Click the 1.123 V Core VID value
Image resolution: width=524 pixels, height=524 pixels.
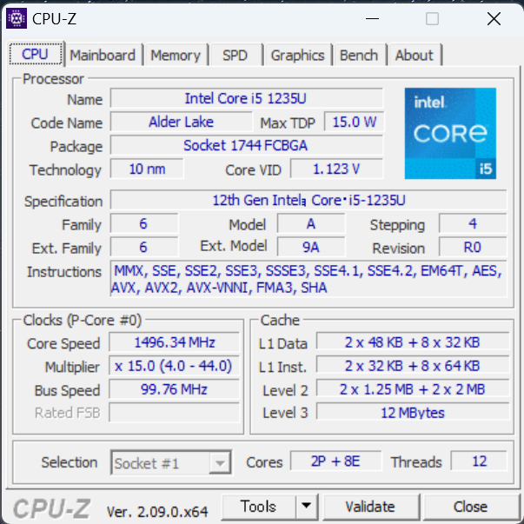pos(336,169)
